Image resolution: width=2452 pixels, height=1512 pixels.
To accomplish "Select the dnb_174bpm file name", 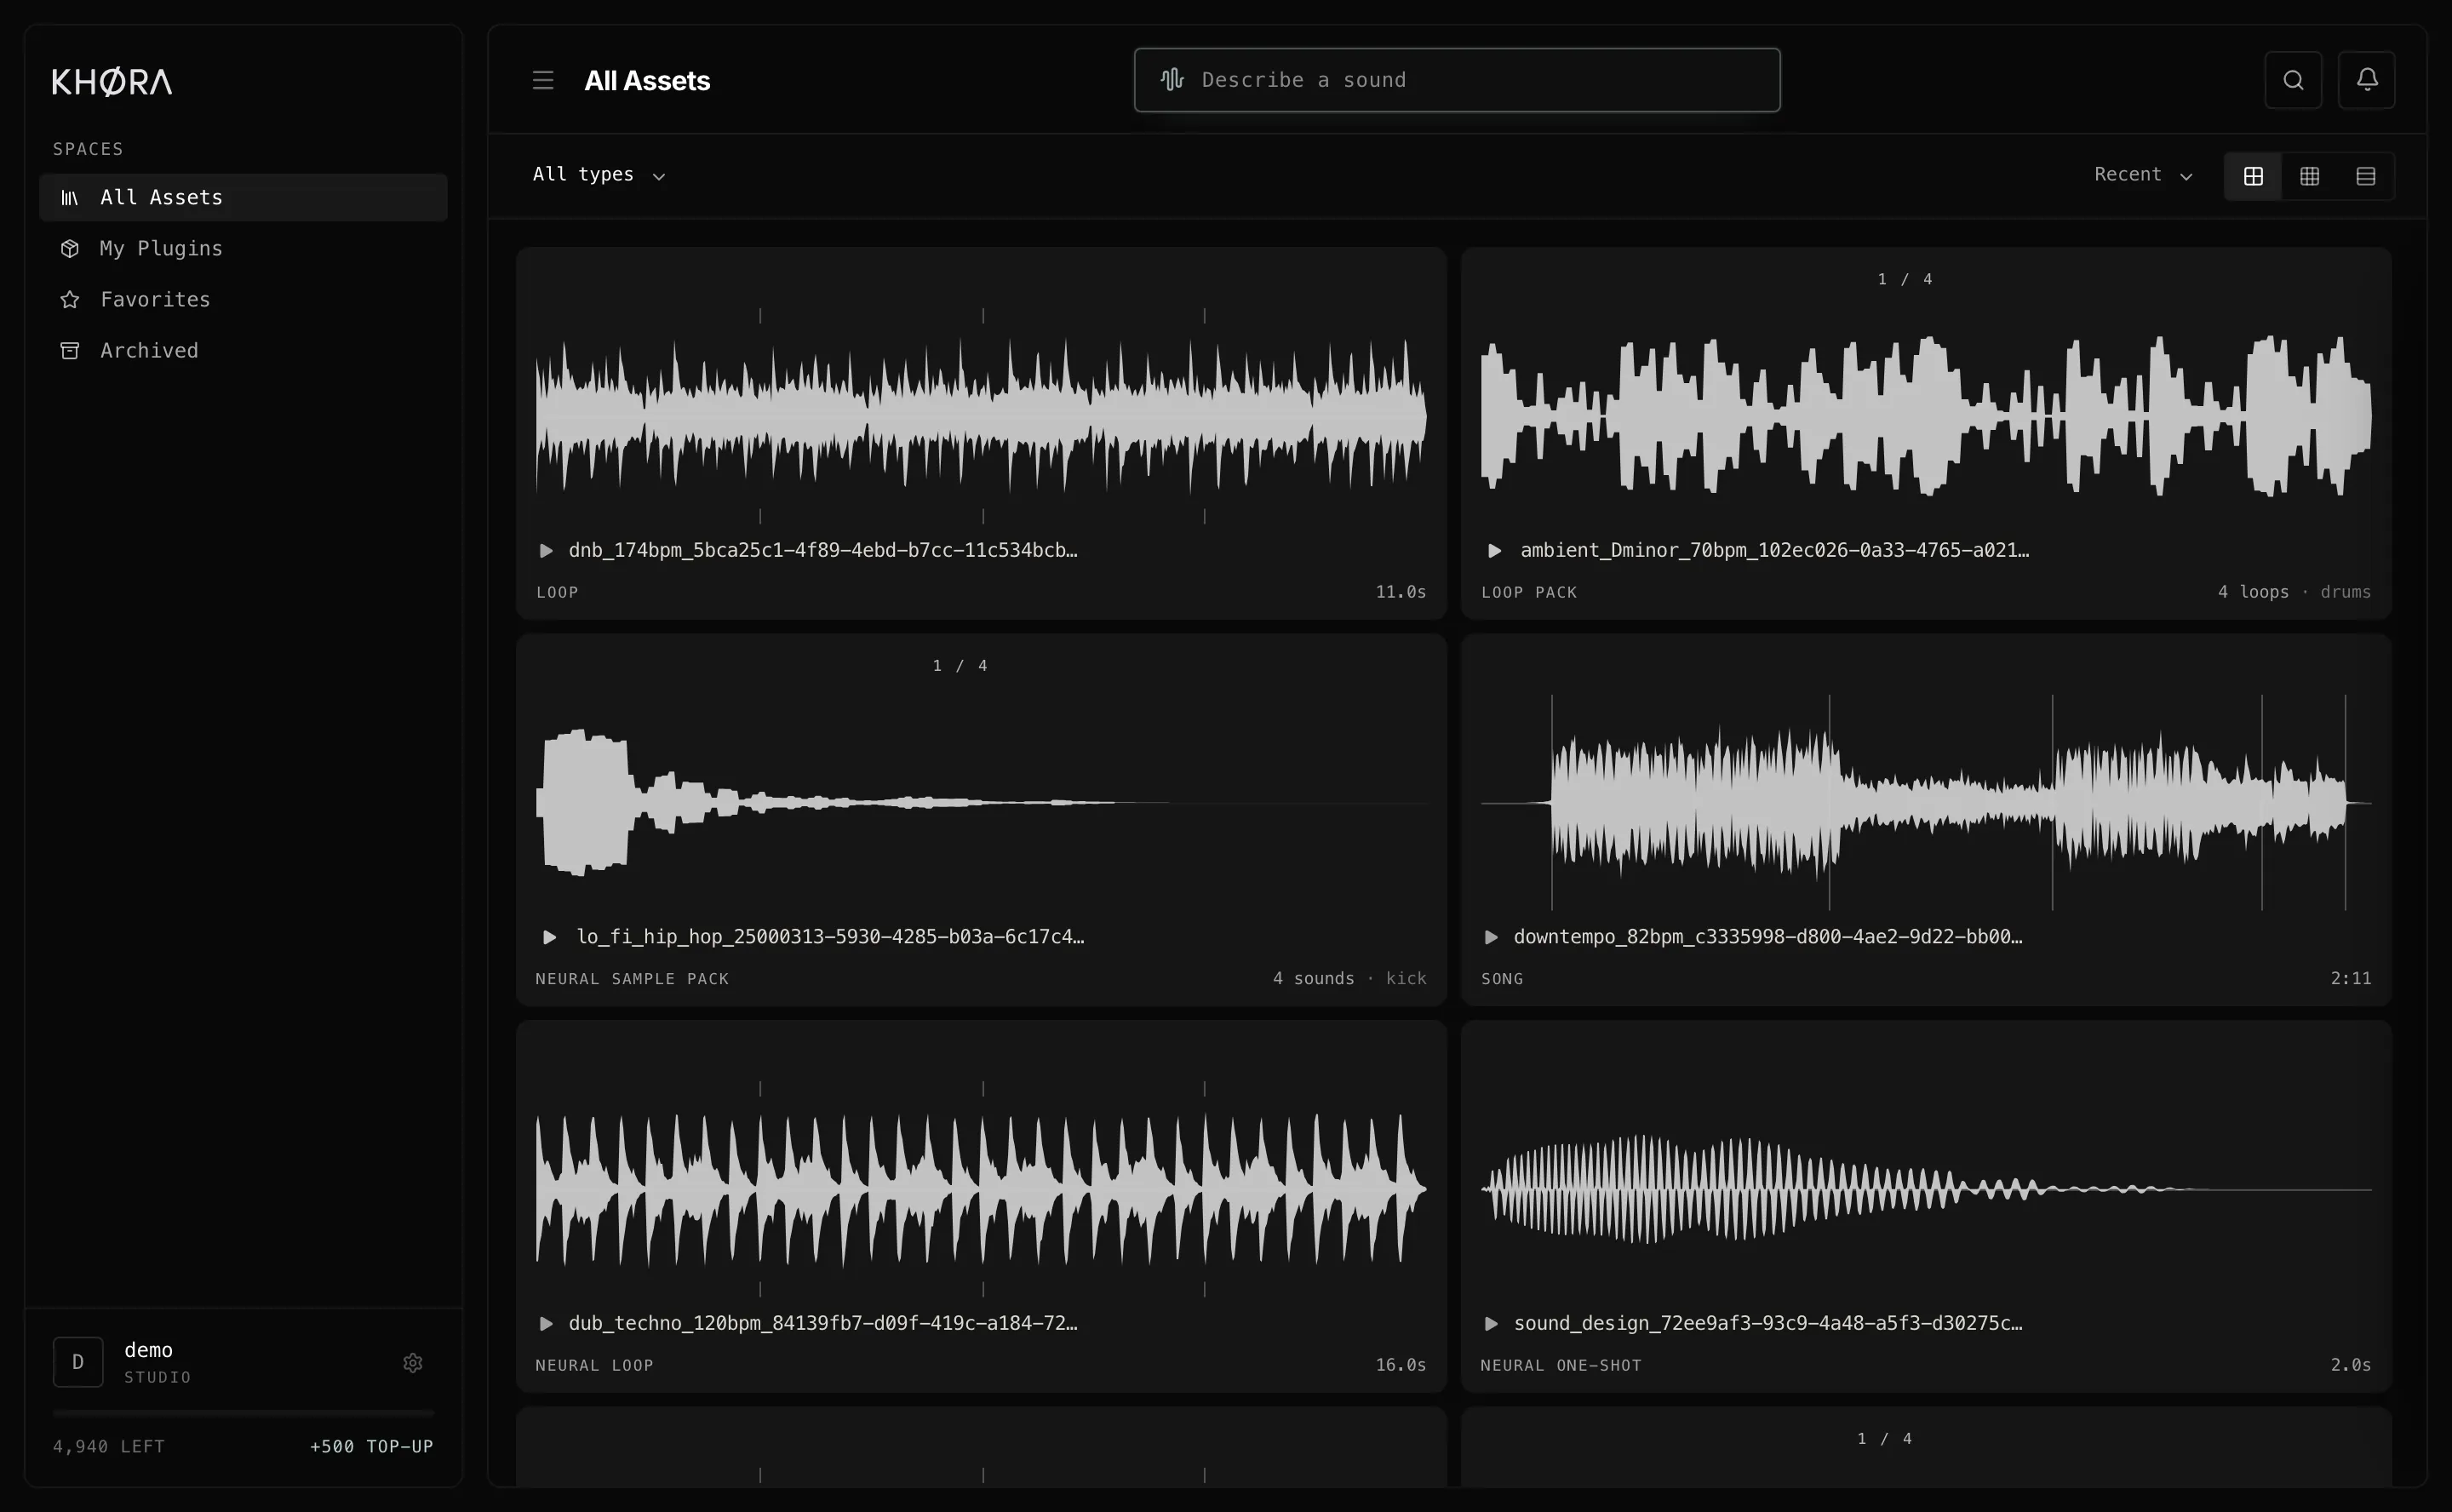I will [823, 550].
